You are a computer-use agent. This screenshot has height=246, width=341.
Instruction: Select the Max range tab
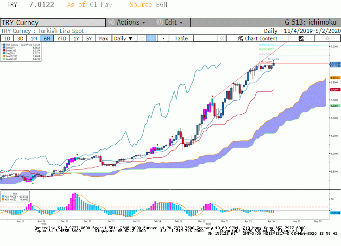(103, 39)
